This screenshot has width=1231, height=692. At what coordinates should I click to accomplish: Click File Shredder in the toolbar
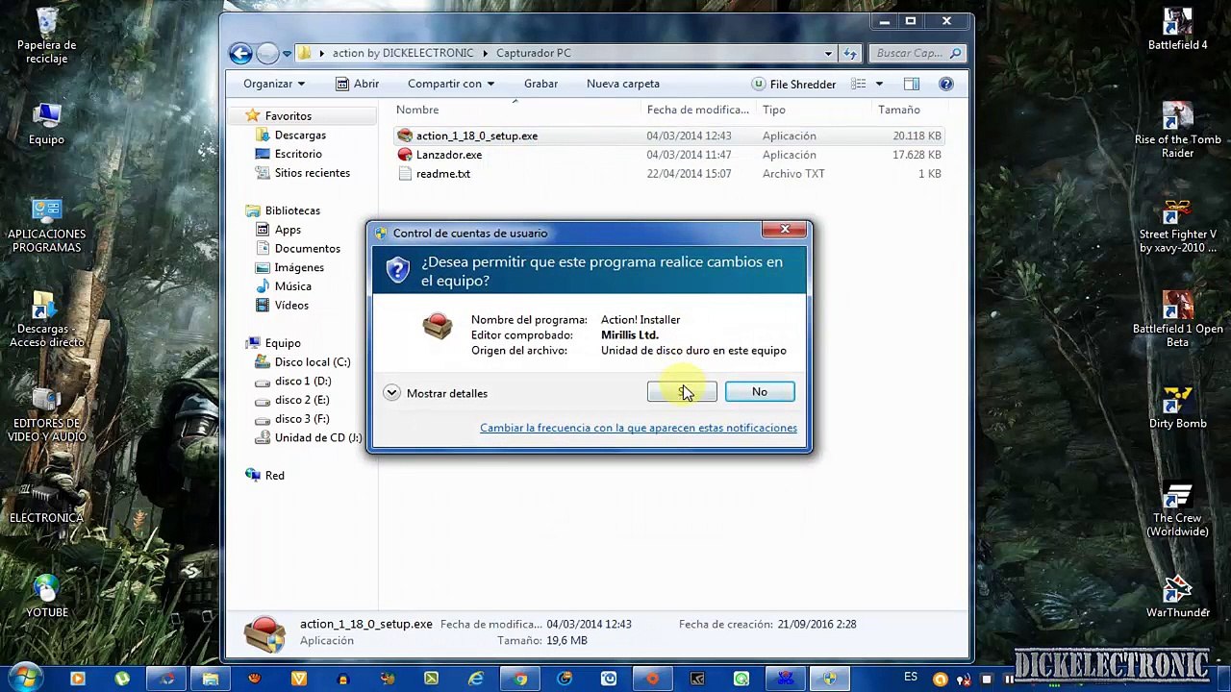(793, 84)
